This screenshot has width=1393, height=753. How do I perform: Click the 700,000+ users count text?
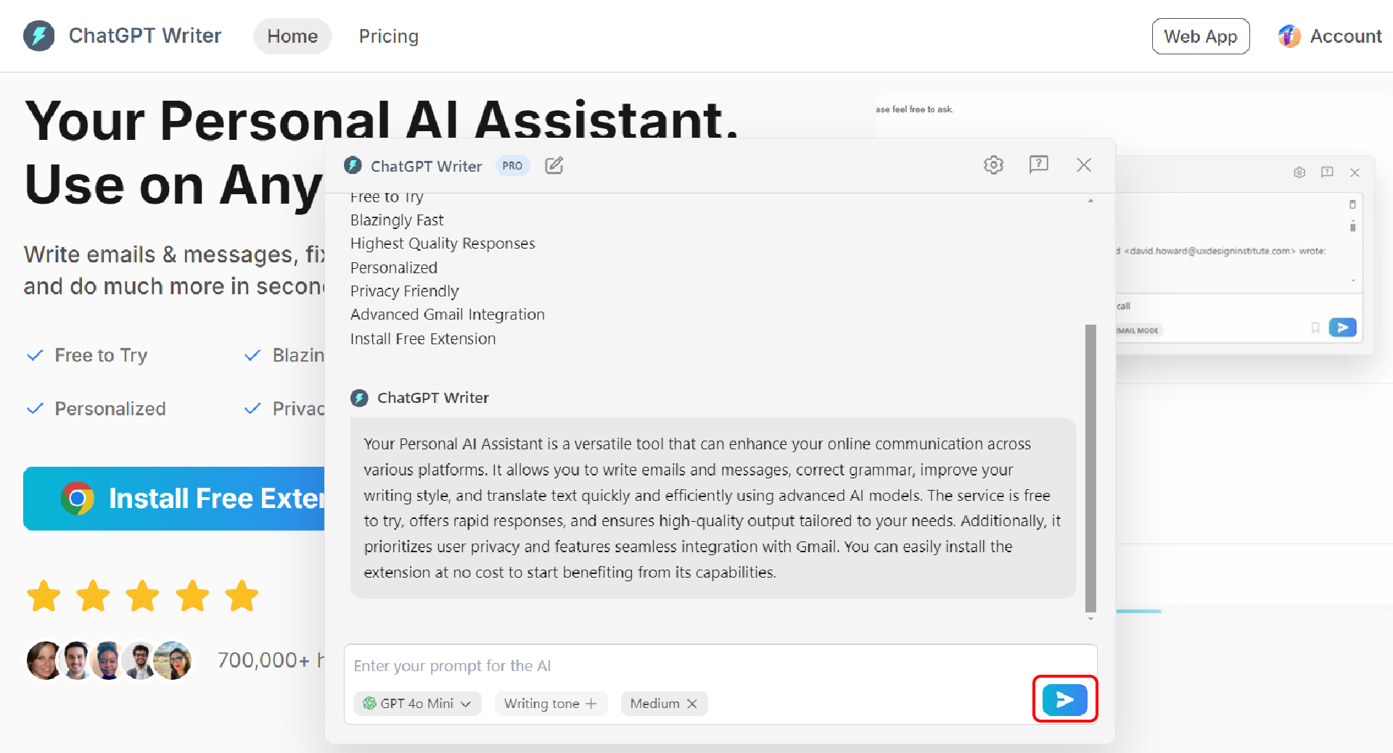[x=271, y=660]
